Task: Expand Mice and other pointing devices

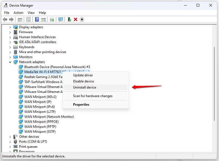Action: click(10, 52)
